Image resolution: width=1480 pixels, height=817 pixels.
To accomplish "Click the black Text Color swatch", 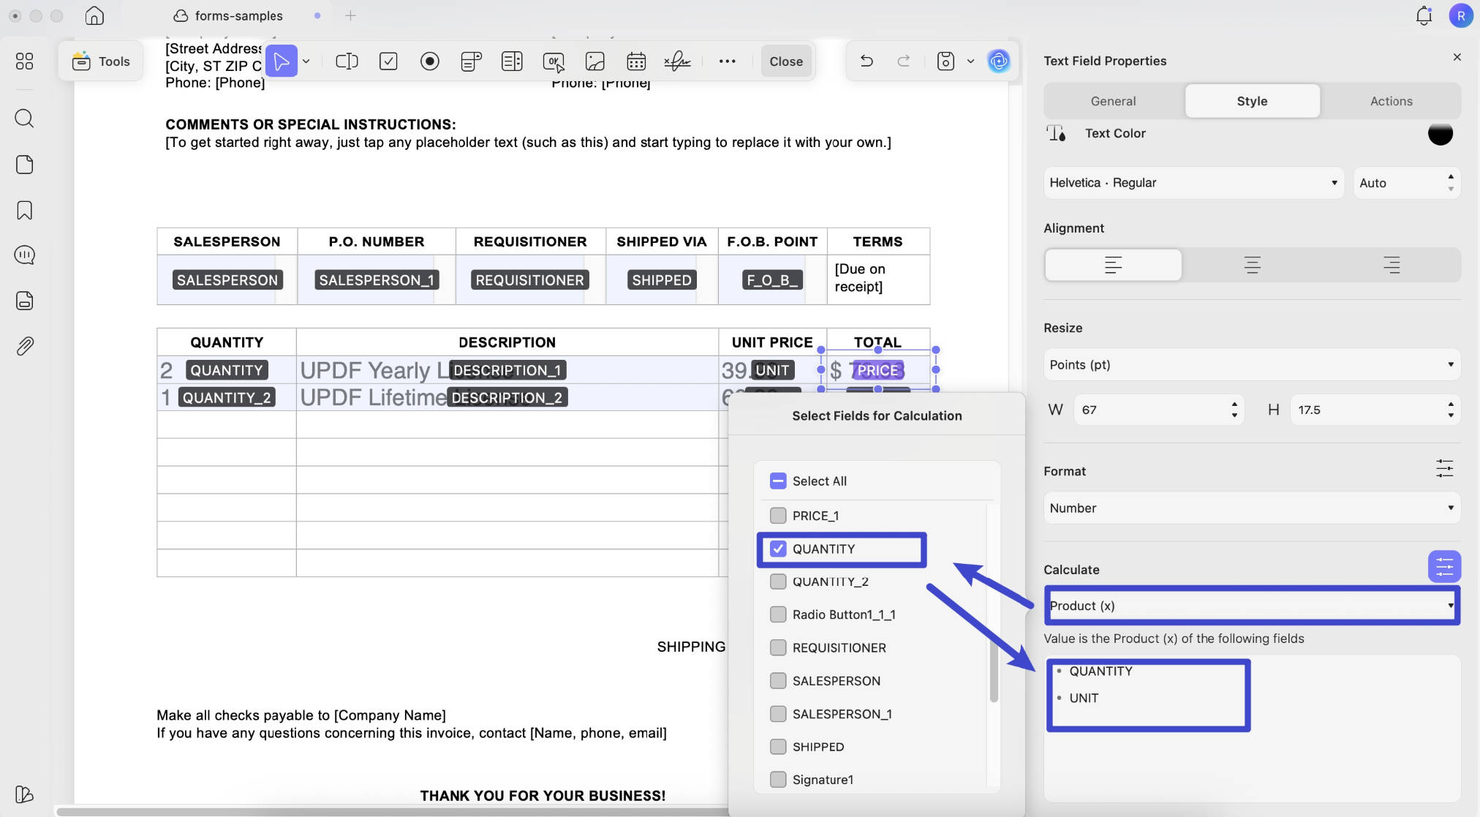I will point(1440,133).
